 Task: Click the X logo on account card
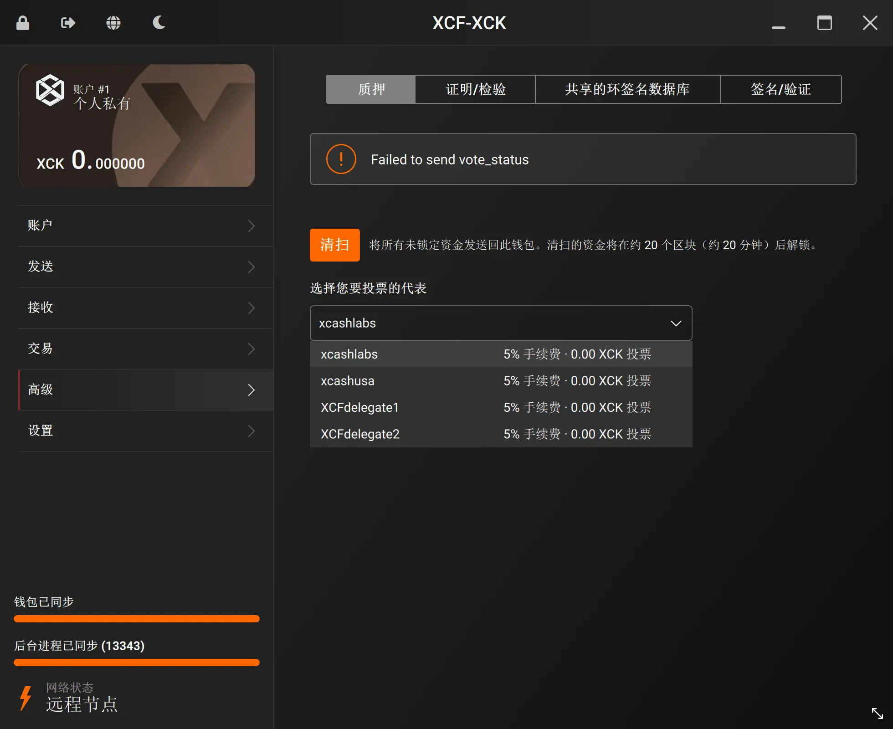(x=50, y=90)
